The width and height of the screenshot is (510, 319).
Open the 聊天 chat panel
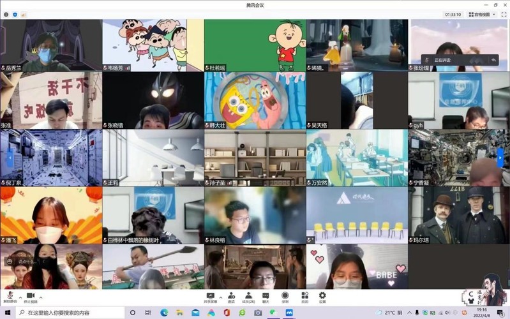coord(266,296)
